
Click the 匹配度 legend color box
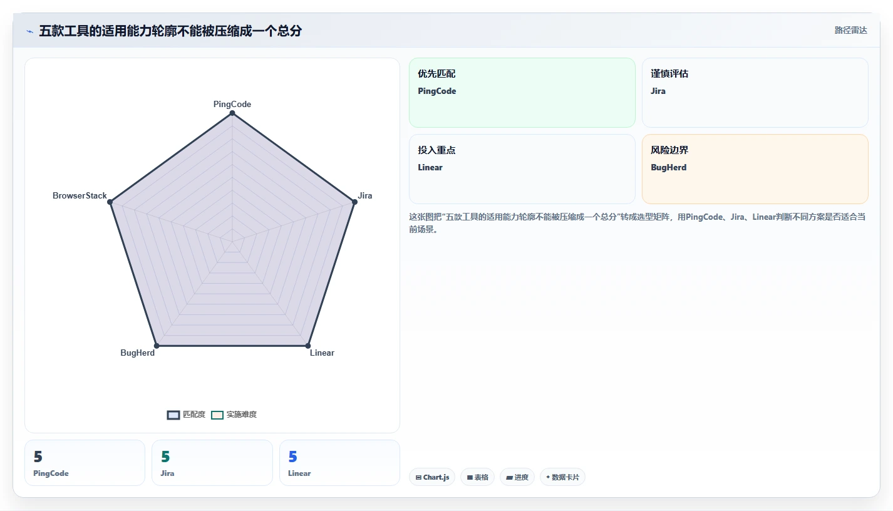coord(173,415)
